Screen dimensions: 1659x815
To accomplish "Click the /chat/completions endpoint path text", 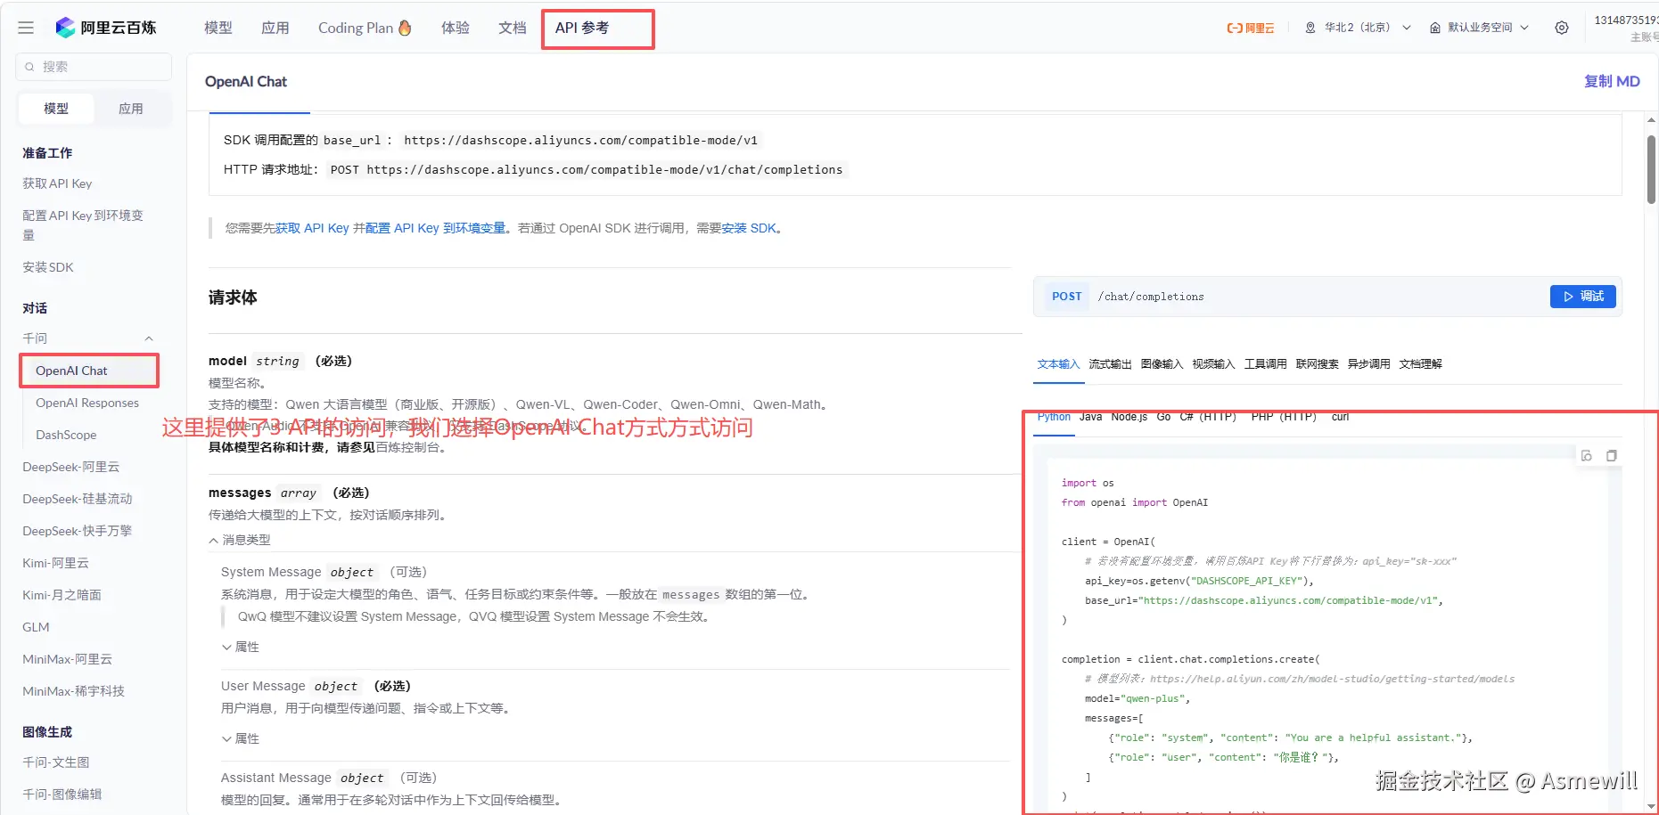I will click(x=1151, y=297).
